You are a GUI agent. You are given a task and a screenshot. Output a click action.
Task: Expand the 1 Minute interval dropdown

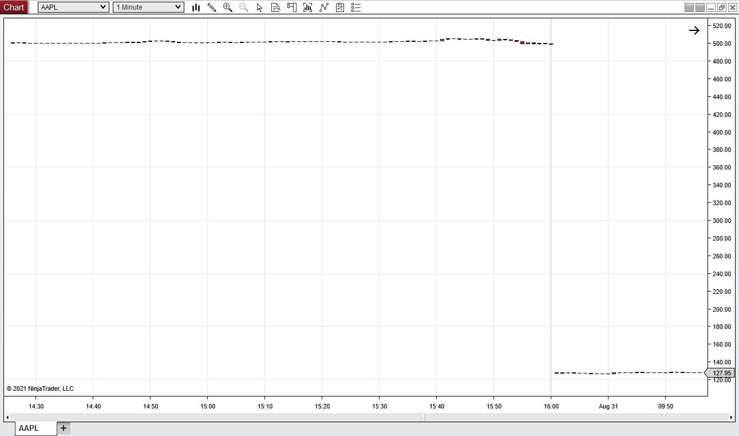click(148, 7)
